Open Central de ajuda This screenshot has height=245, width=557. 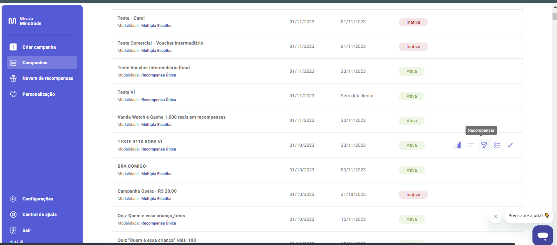[x=39, y=214]
